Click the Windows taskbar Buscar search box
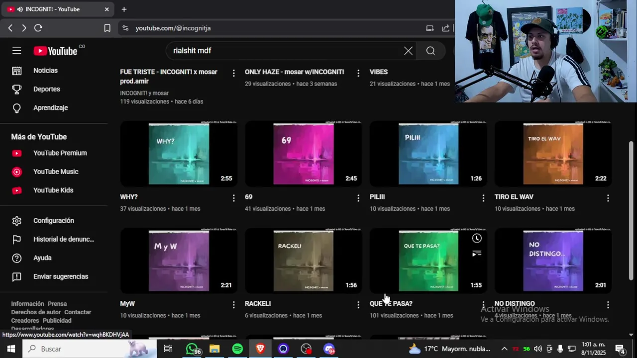Viewport: 637px width, 358px height. [90, 349]
